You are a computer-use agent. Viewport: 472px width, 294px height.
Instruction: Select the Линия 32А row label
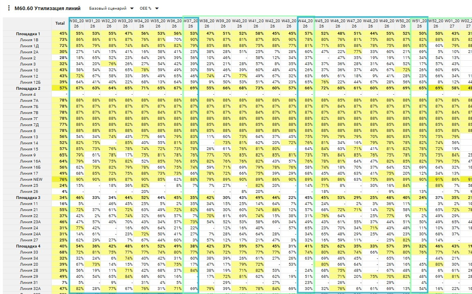(x=30, y=289)
